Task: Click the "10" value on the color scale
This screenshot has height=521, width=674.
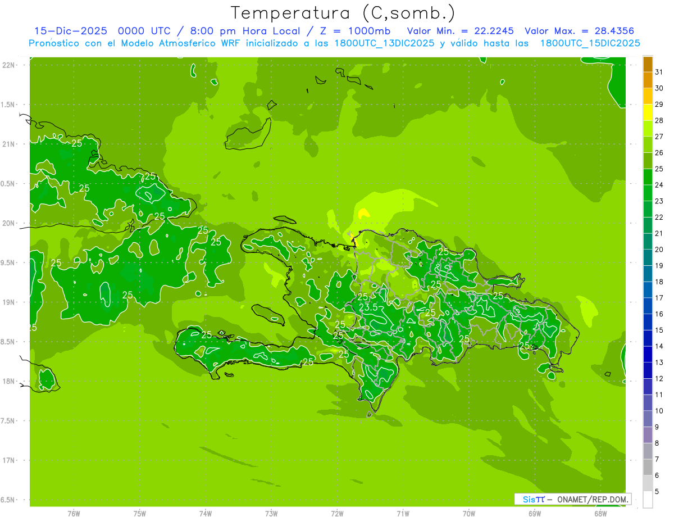Action: (x=659, y=411)
